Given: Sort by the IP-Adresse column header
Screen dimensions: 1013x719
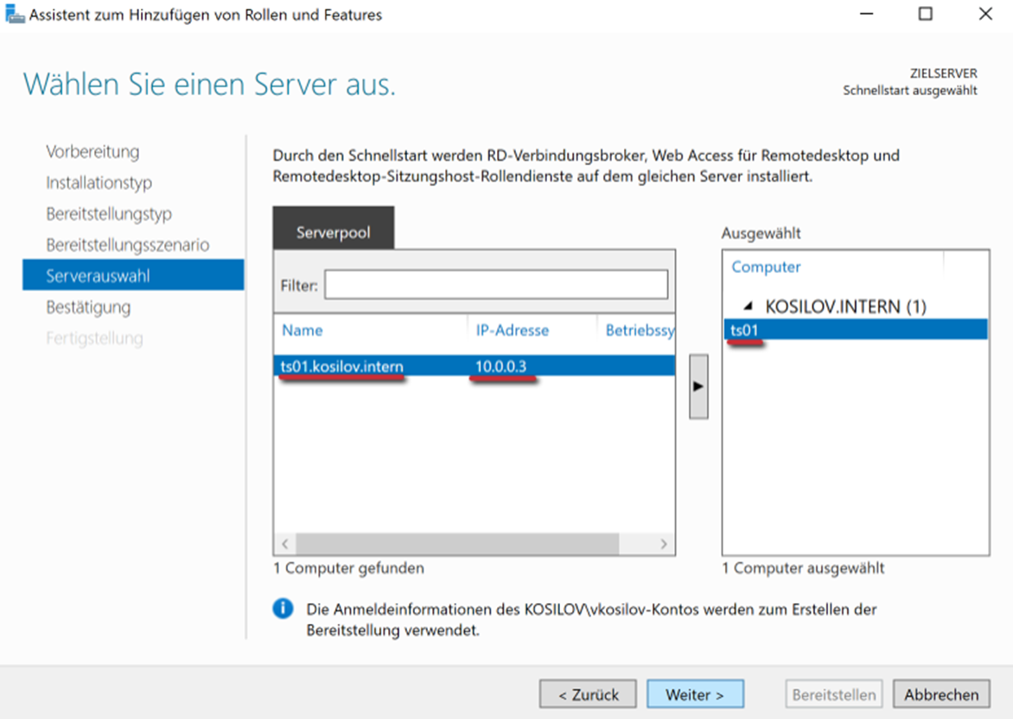Looking at the screenshot, I should click(512, 330).
